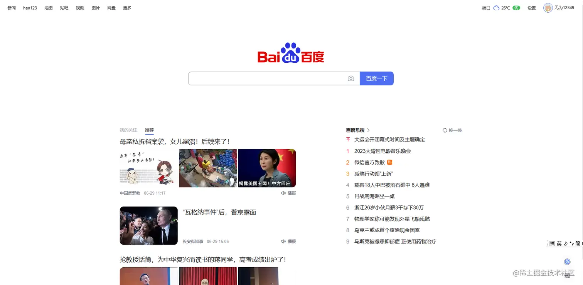583x285 pixels.
Task: Open the cartoon characters thumbnail image
Action: [x=149, y=168]
